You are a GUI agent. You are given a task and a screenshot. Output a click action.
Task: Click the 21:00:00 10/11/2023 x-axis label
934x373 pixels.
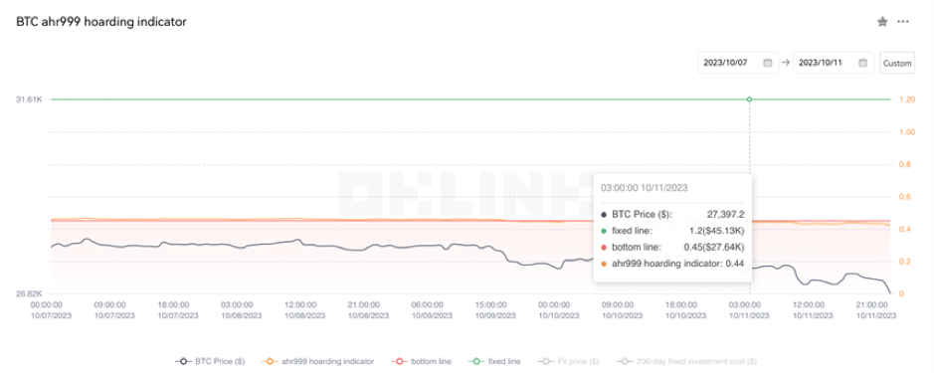(875, 310)
